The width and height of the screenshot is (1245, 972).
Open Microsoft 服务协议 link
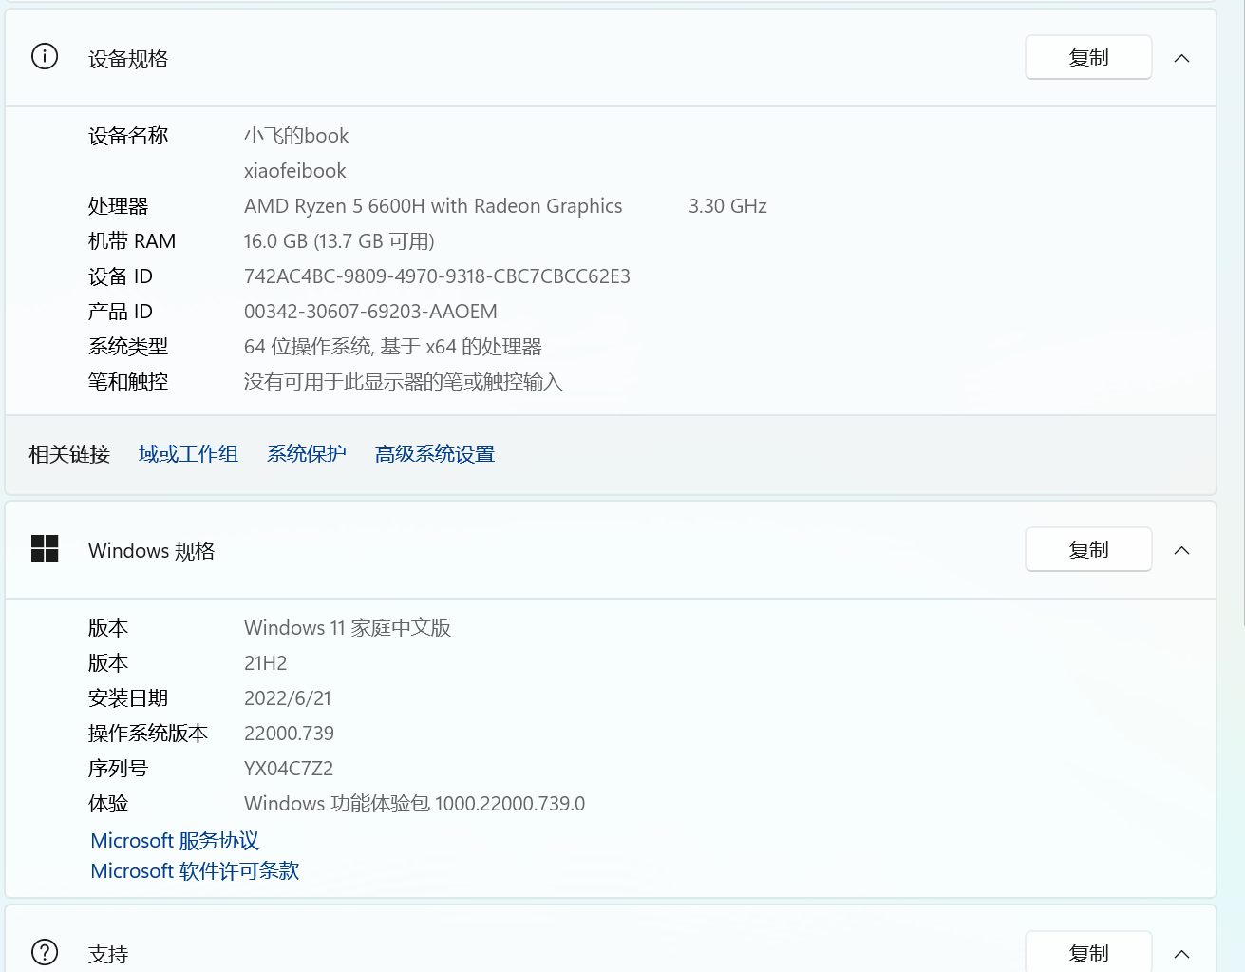pos(175,841)
